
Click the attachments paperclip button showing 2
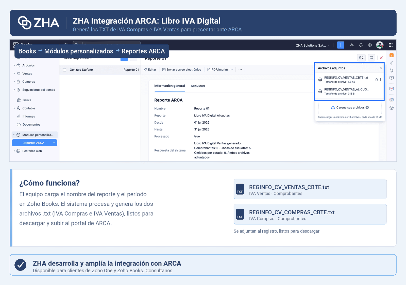[x=361, y=58]
